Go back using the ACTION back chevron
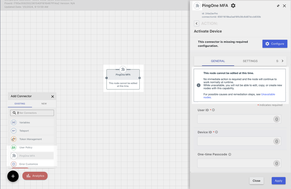 197,24
